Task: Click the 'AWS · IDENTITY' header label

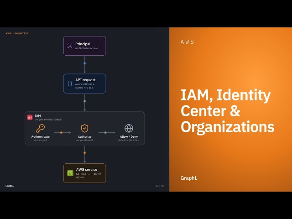Action: (17, 33)
